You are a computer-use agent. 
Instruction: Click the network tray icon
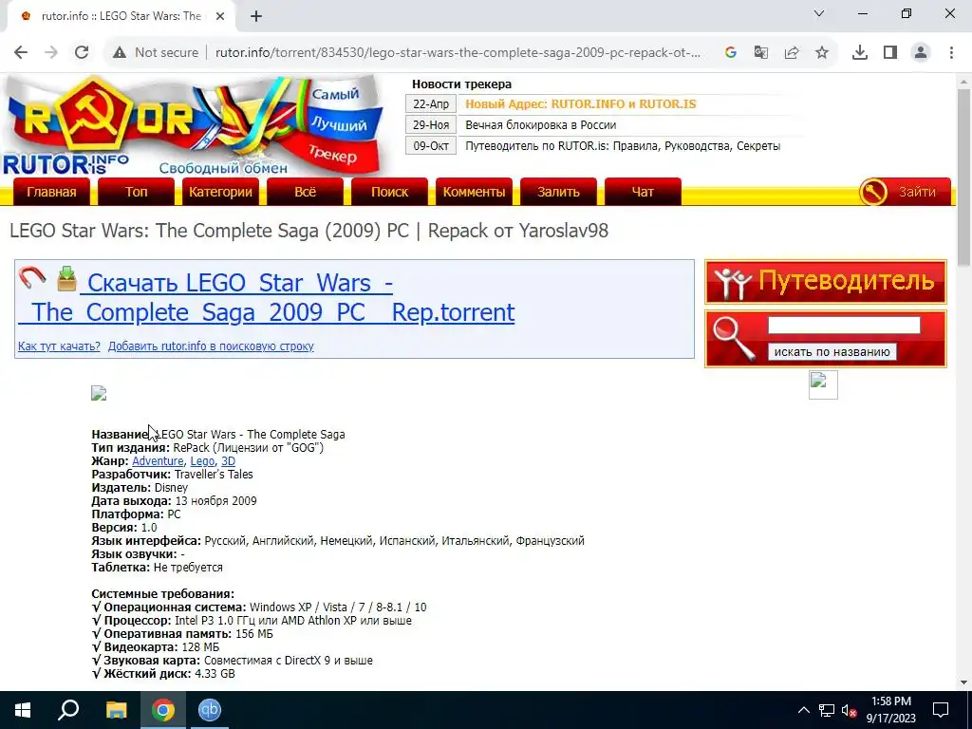click(827, 710)
